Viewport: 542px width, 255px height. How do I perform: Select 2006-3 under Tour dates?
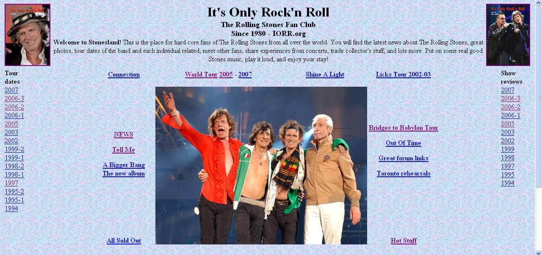click(x=14, y=99)
